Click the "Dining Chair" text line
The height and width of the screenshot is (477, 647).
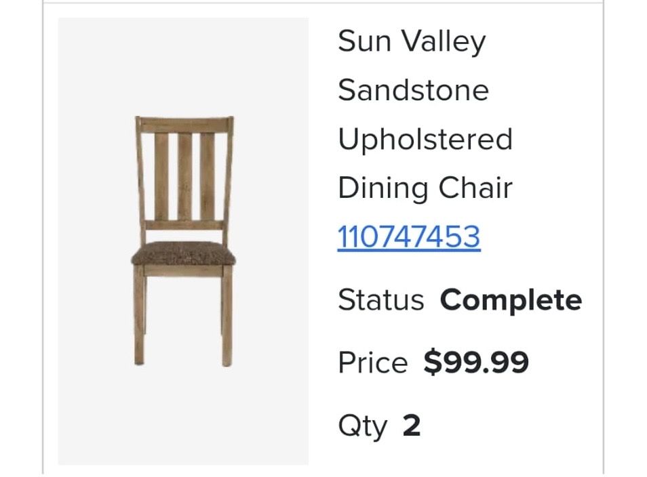pyautogui.click(x=425, y=188)
